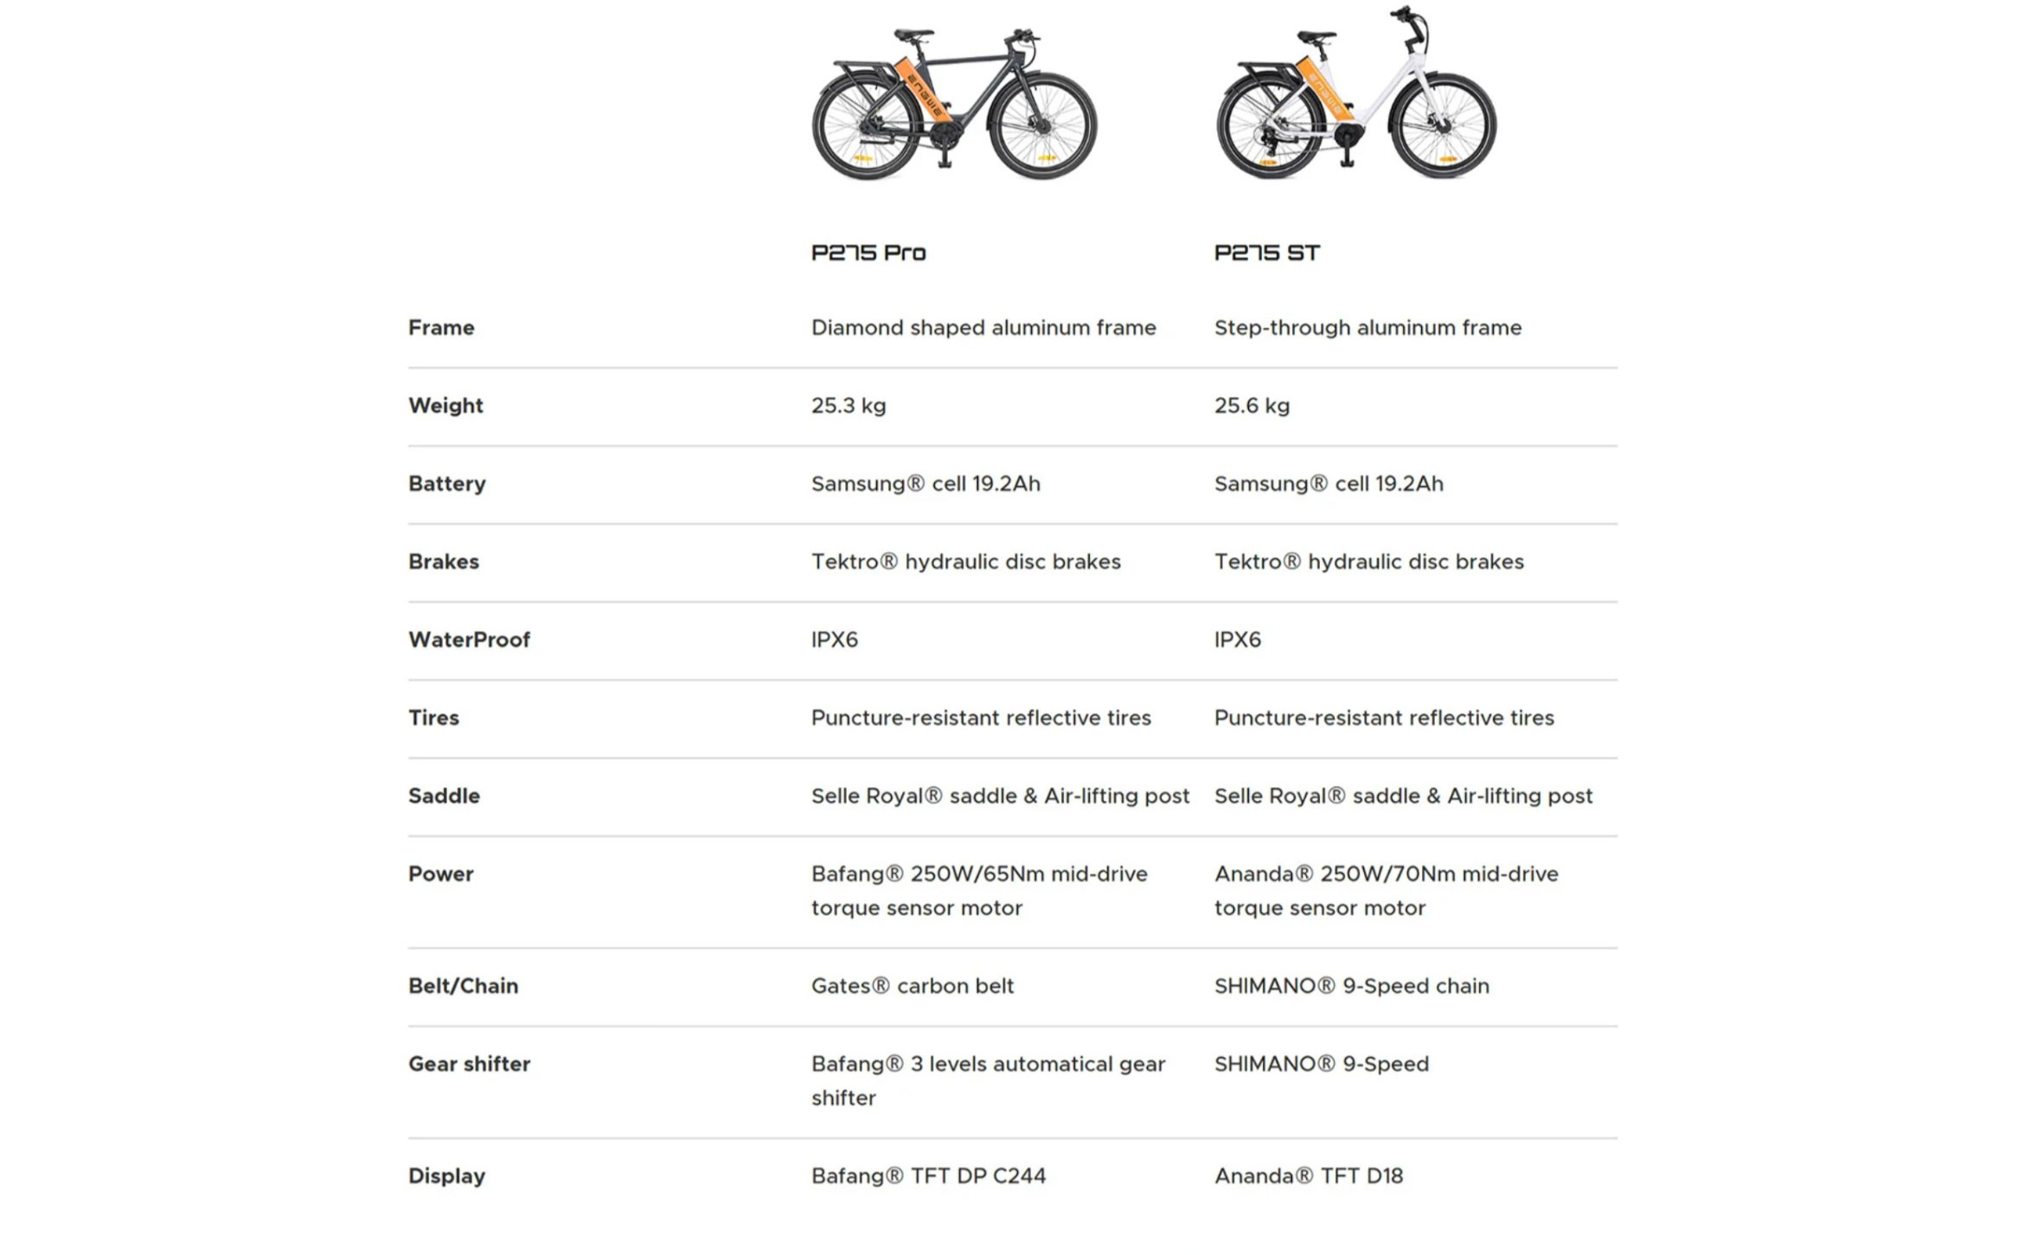Image resolution: width=2024 pixels, height=1255 pixels.
Task: Click the Step-through aluminum frame text
Action: coord(1367,328)
